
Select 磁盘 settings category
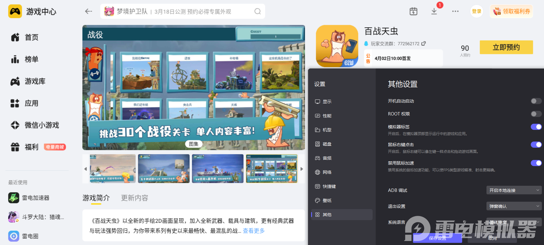(342, 144)
